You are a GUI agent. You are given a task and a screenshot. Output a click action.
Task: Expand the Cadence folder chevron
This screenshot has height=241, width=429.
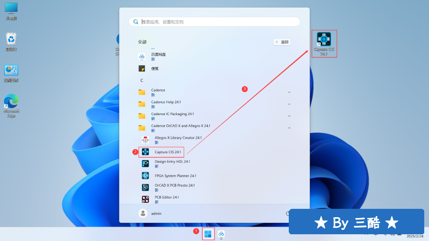tap(289, 92)
